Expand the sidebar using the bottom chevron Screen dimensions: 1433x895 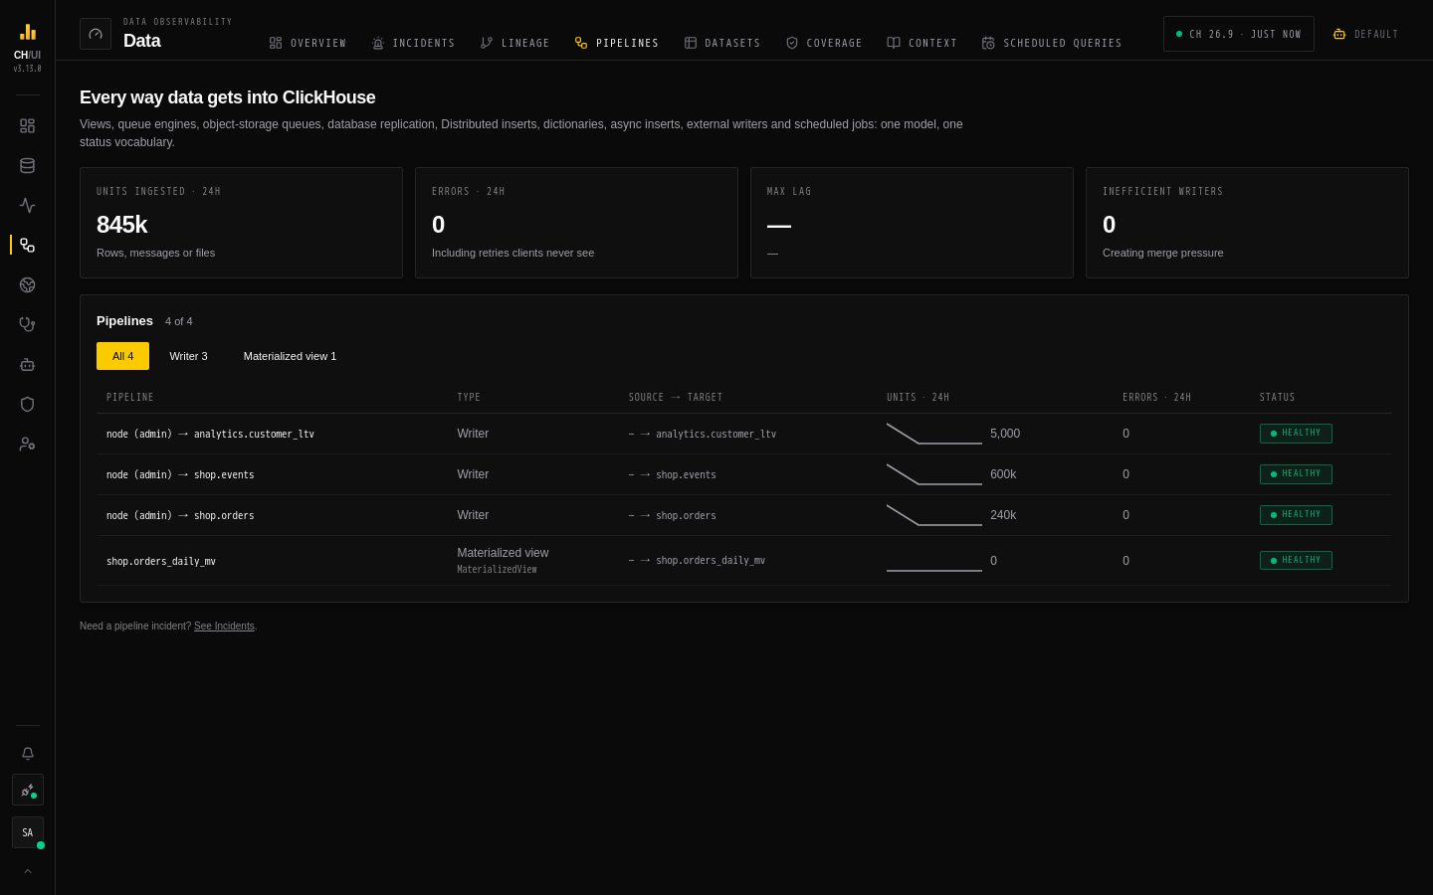28,871
